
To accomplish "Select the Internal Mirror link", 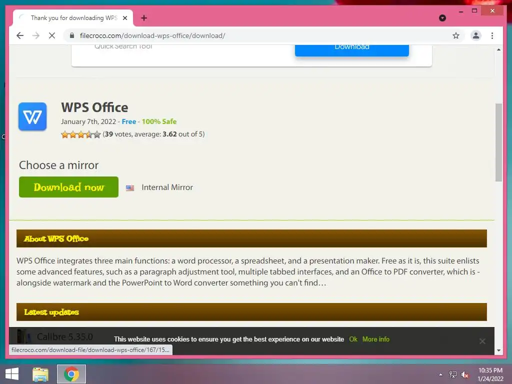I will click(x=167, y=187).
